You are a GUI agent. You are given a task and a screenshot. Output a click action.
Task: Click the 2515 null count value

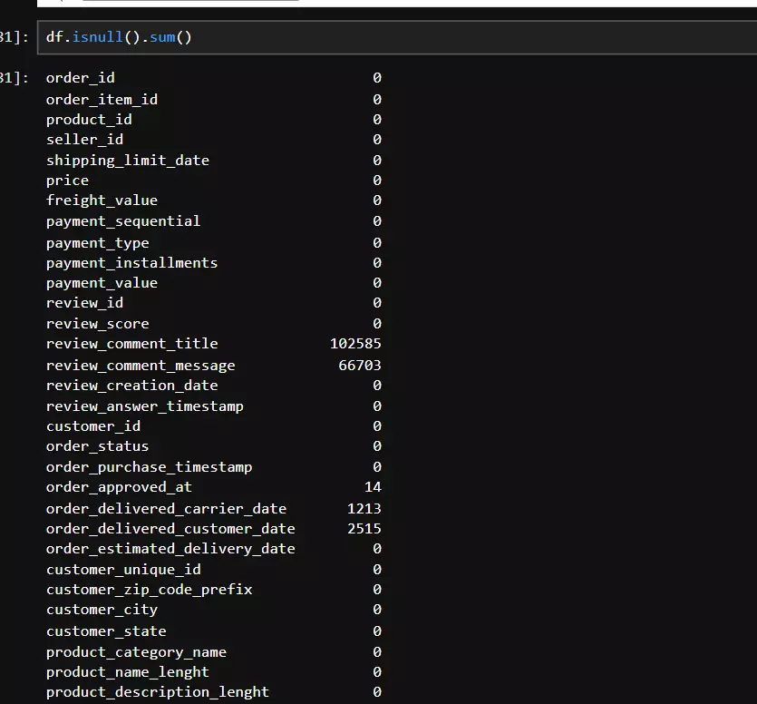coord(364,529)
